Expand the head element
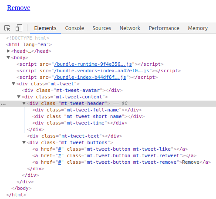Viewport: 216px width, 199px height. coord(8,51)
